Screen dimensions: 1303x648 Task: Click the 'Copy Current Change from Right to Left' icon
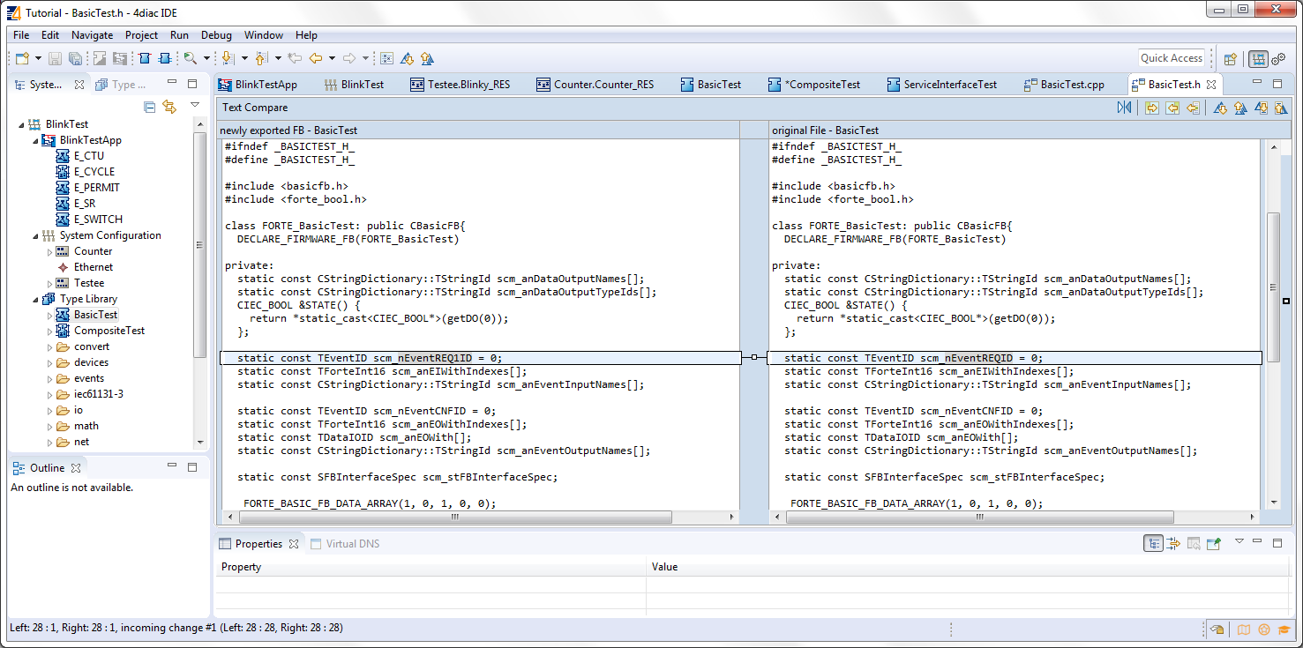pyautogui.click(x=1194, y=107)
